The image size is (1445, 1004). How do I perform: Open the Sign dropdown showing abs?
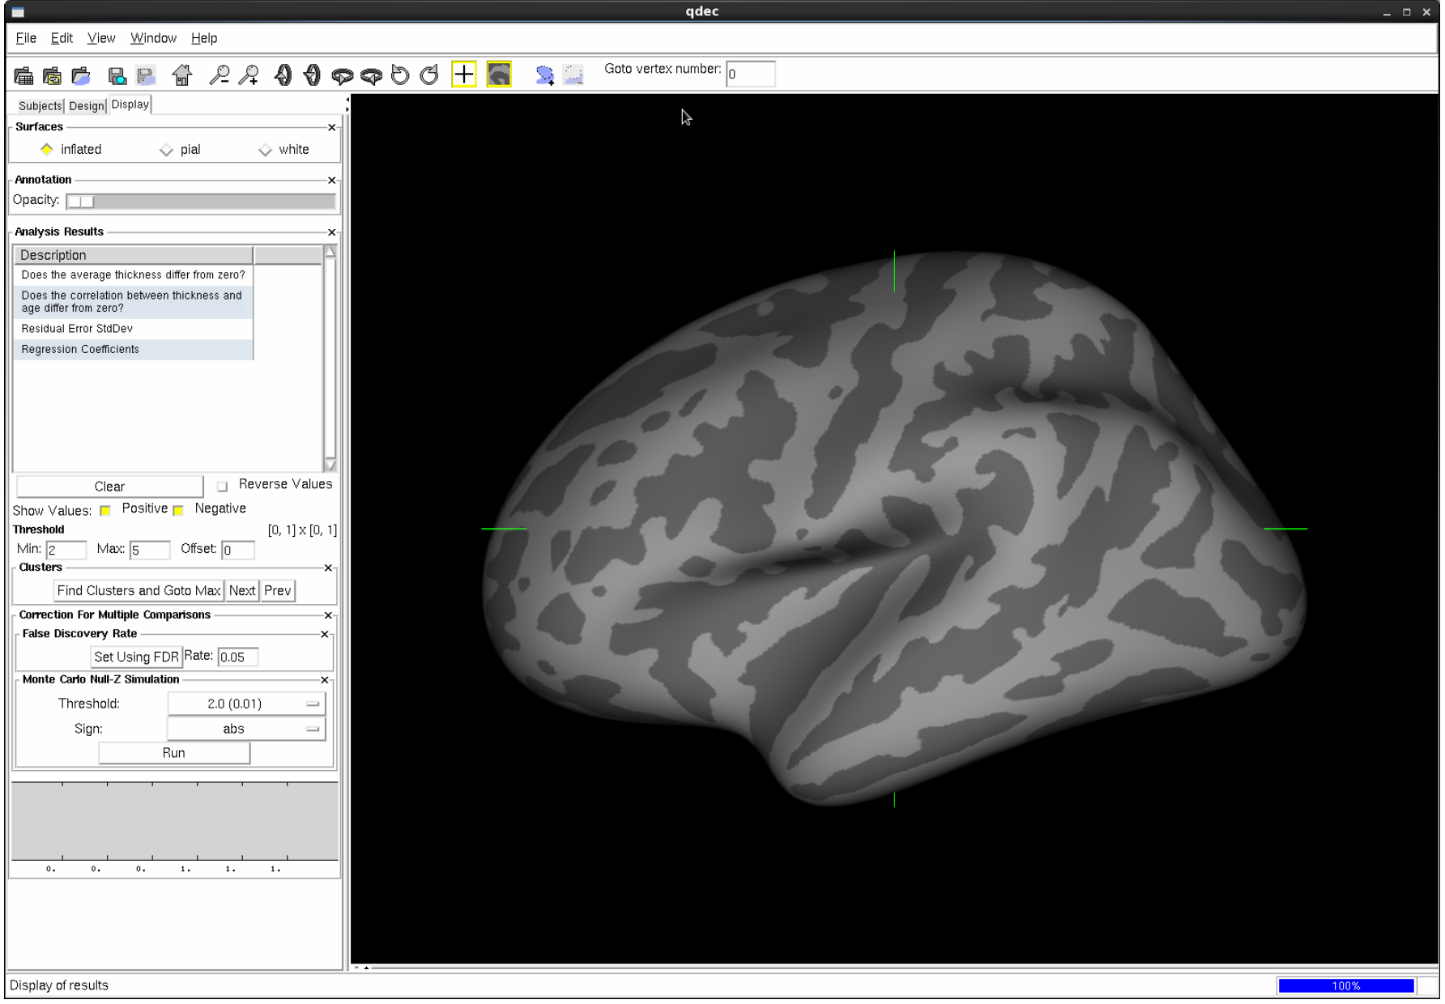pos(245,729)
